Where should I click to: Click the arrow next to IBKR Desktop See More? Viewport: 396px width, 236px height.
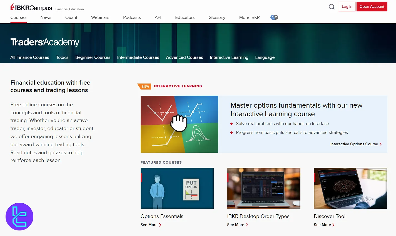point(247,225)
